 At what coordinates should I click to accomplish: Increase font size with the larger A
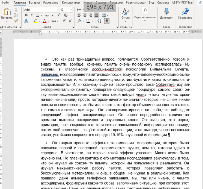[x=64, y=21]
